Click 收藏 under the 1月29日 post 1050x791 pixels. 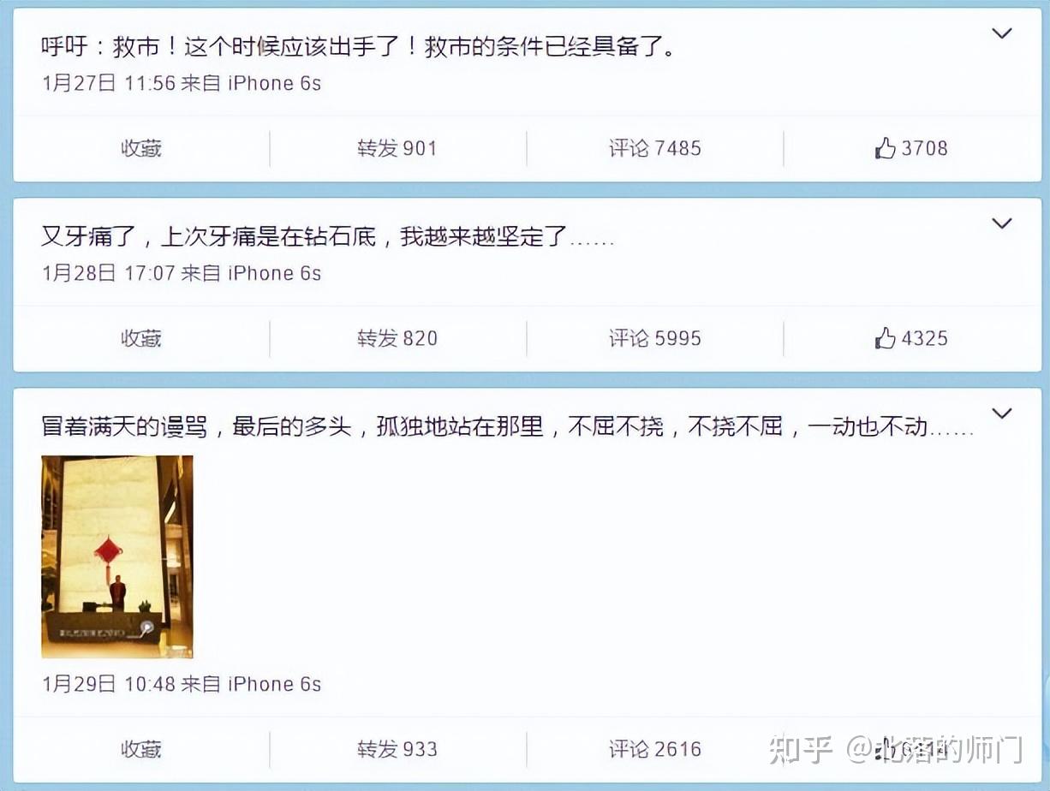click(141, 750)
